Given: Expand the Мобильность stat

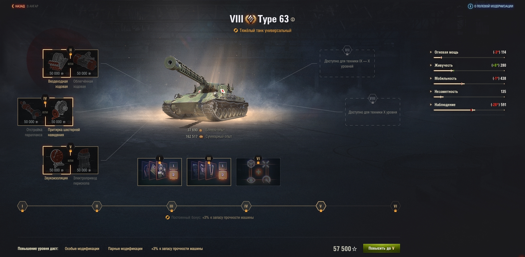Looking at the screenshot, I should coord(445,78).
